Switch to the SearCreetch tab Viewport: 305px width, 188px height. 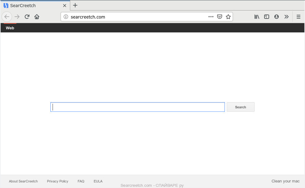[35, 6]
